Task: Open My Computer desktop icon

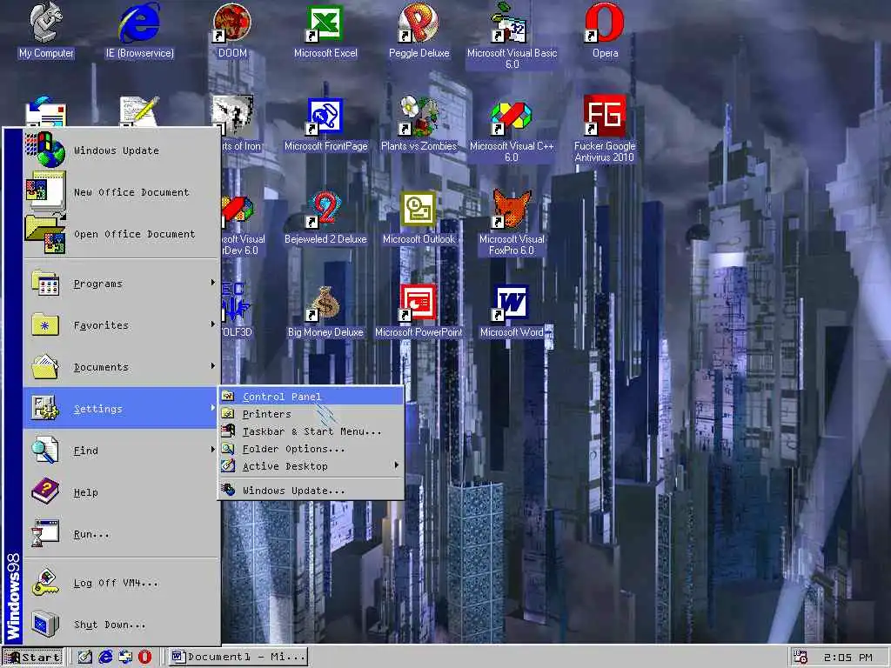Action: click(x=46, y=30)
